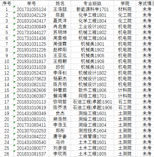Select the 学院 header cell
This screenshot has height=157, width=154.
125,3
